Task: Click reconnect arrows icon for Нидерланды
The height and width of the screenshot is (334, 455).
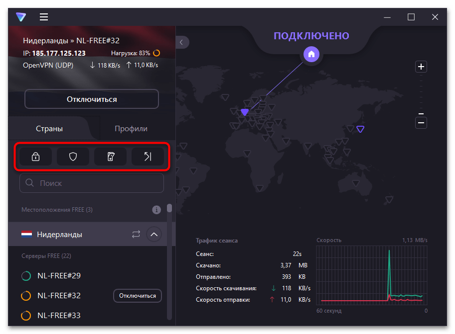Action: [x=136, y=234]
